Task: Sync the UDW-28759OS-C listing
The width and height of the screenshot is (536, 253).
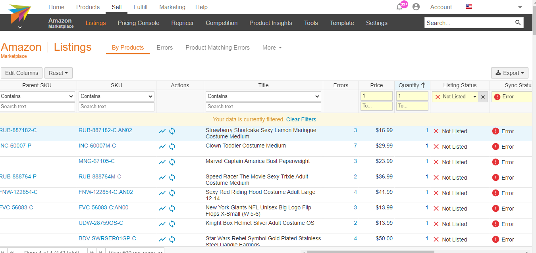Action: coord(172,224)
